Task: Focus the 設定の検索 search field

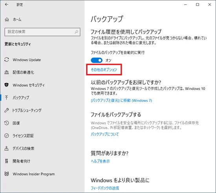Action: tap(42, 32)
